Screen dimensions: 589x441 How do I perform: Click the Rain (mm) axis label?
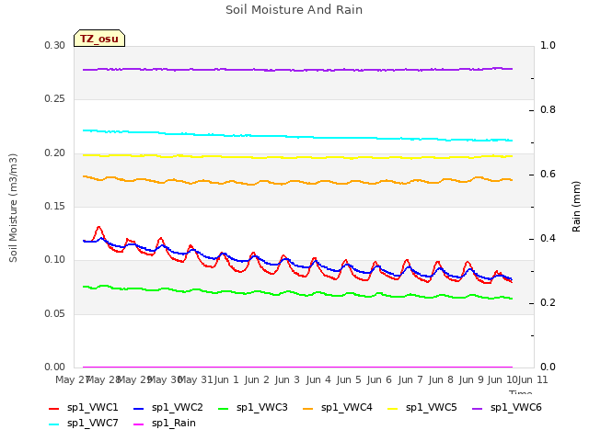click(576, 207)
